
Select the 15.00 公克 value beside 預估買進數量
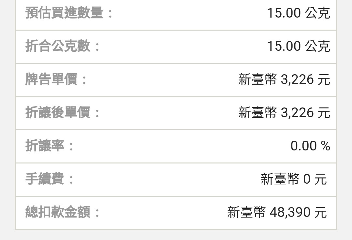coord(298,13)
